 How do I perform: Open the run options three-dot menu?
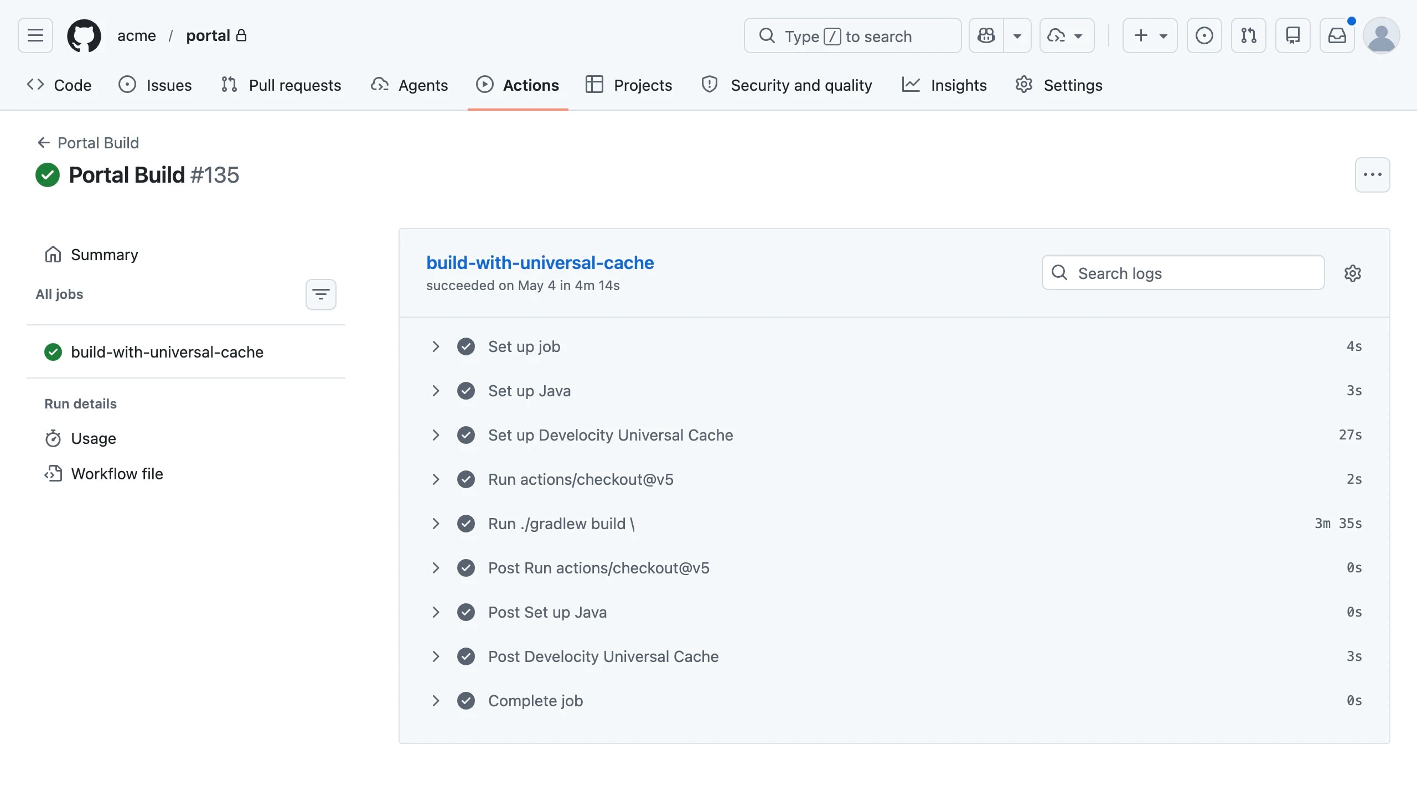pyautogui.click(x=1372, y=175)
